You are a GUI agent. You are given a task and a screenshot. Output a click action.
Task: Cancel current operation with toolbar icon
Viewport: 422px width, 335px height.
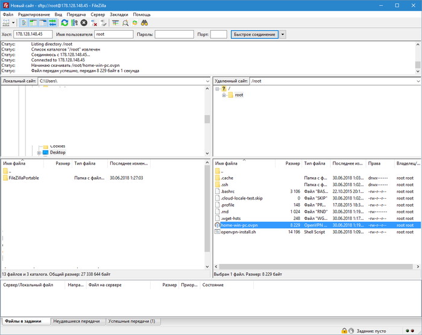click(x=84, y=22)
